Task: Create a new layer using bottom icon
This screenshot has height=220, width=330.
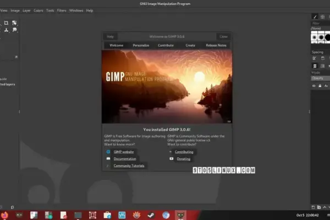Action: [x=313, y=207]
